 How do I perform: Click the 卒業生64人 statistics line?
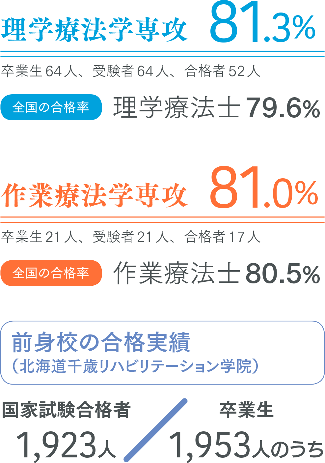click(x=130, y=71)
